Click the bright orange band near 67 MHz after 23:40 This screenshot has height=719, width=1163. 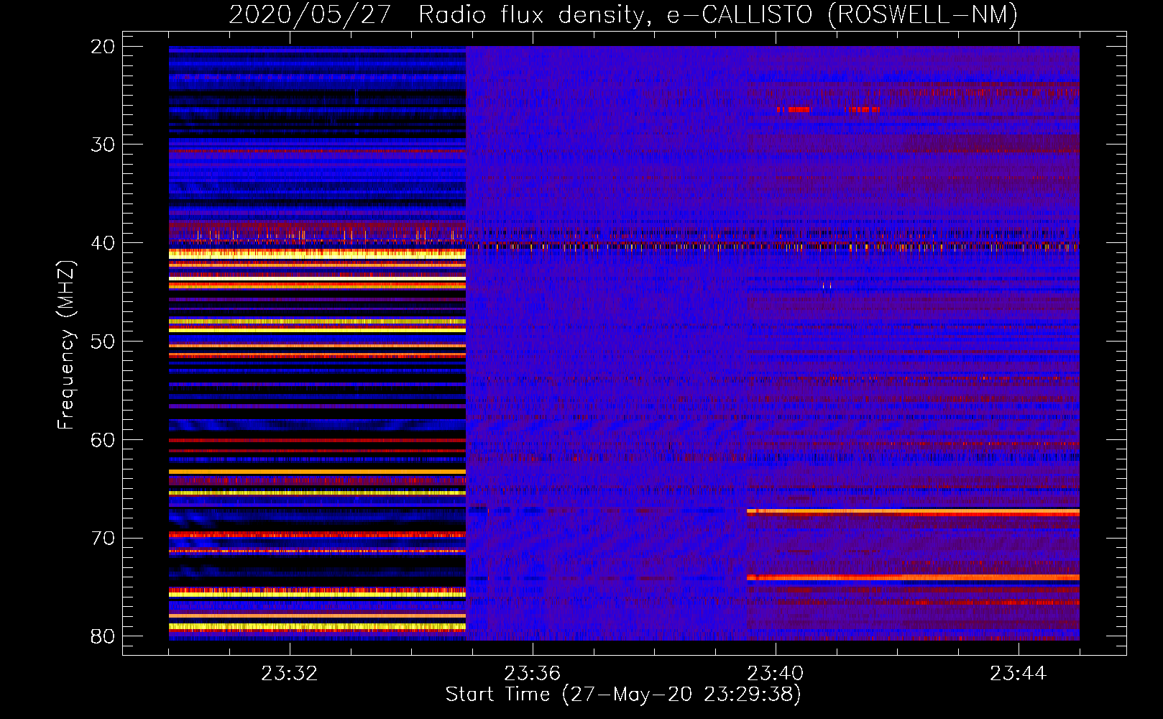tap(913, 511)
